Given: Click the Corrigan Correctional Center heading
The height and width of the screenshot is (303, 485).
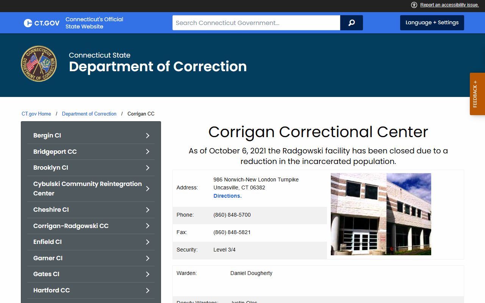Looking at the screenshot, I should (x=318, y=132).
